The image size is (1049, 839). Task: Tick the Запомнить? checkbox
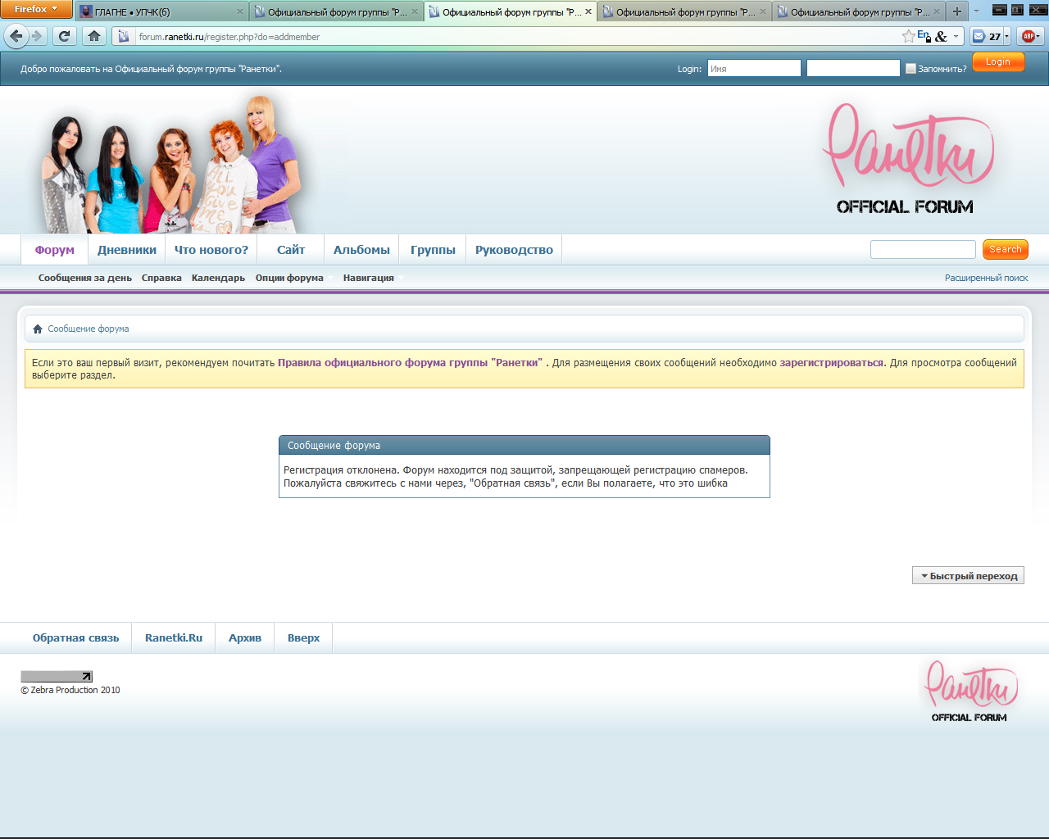[x=910, y=69]
